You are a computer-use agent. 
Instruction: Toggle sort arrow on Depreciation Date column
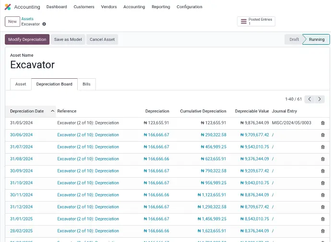[x=53, y=111]
